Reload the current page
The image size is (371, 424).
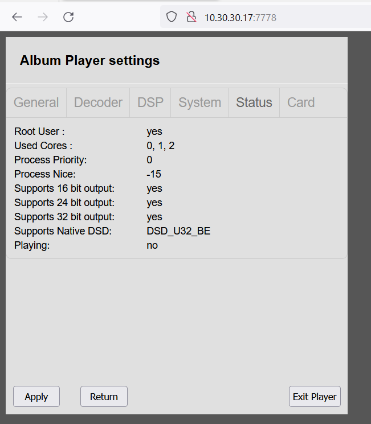pyautogui.click(x=68, y=17)
